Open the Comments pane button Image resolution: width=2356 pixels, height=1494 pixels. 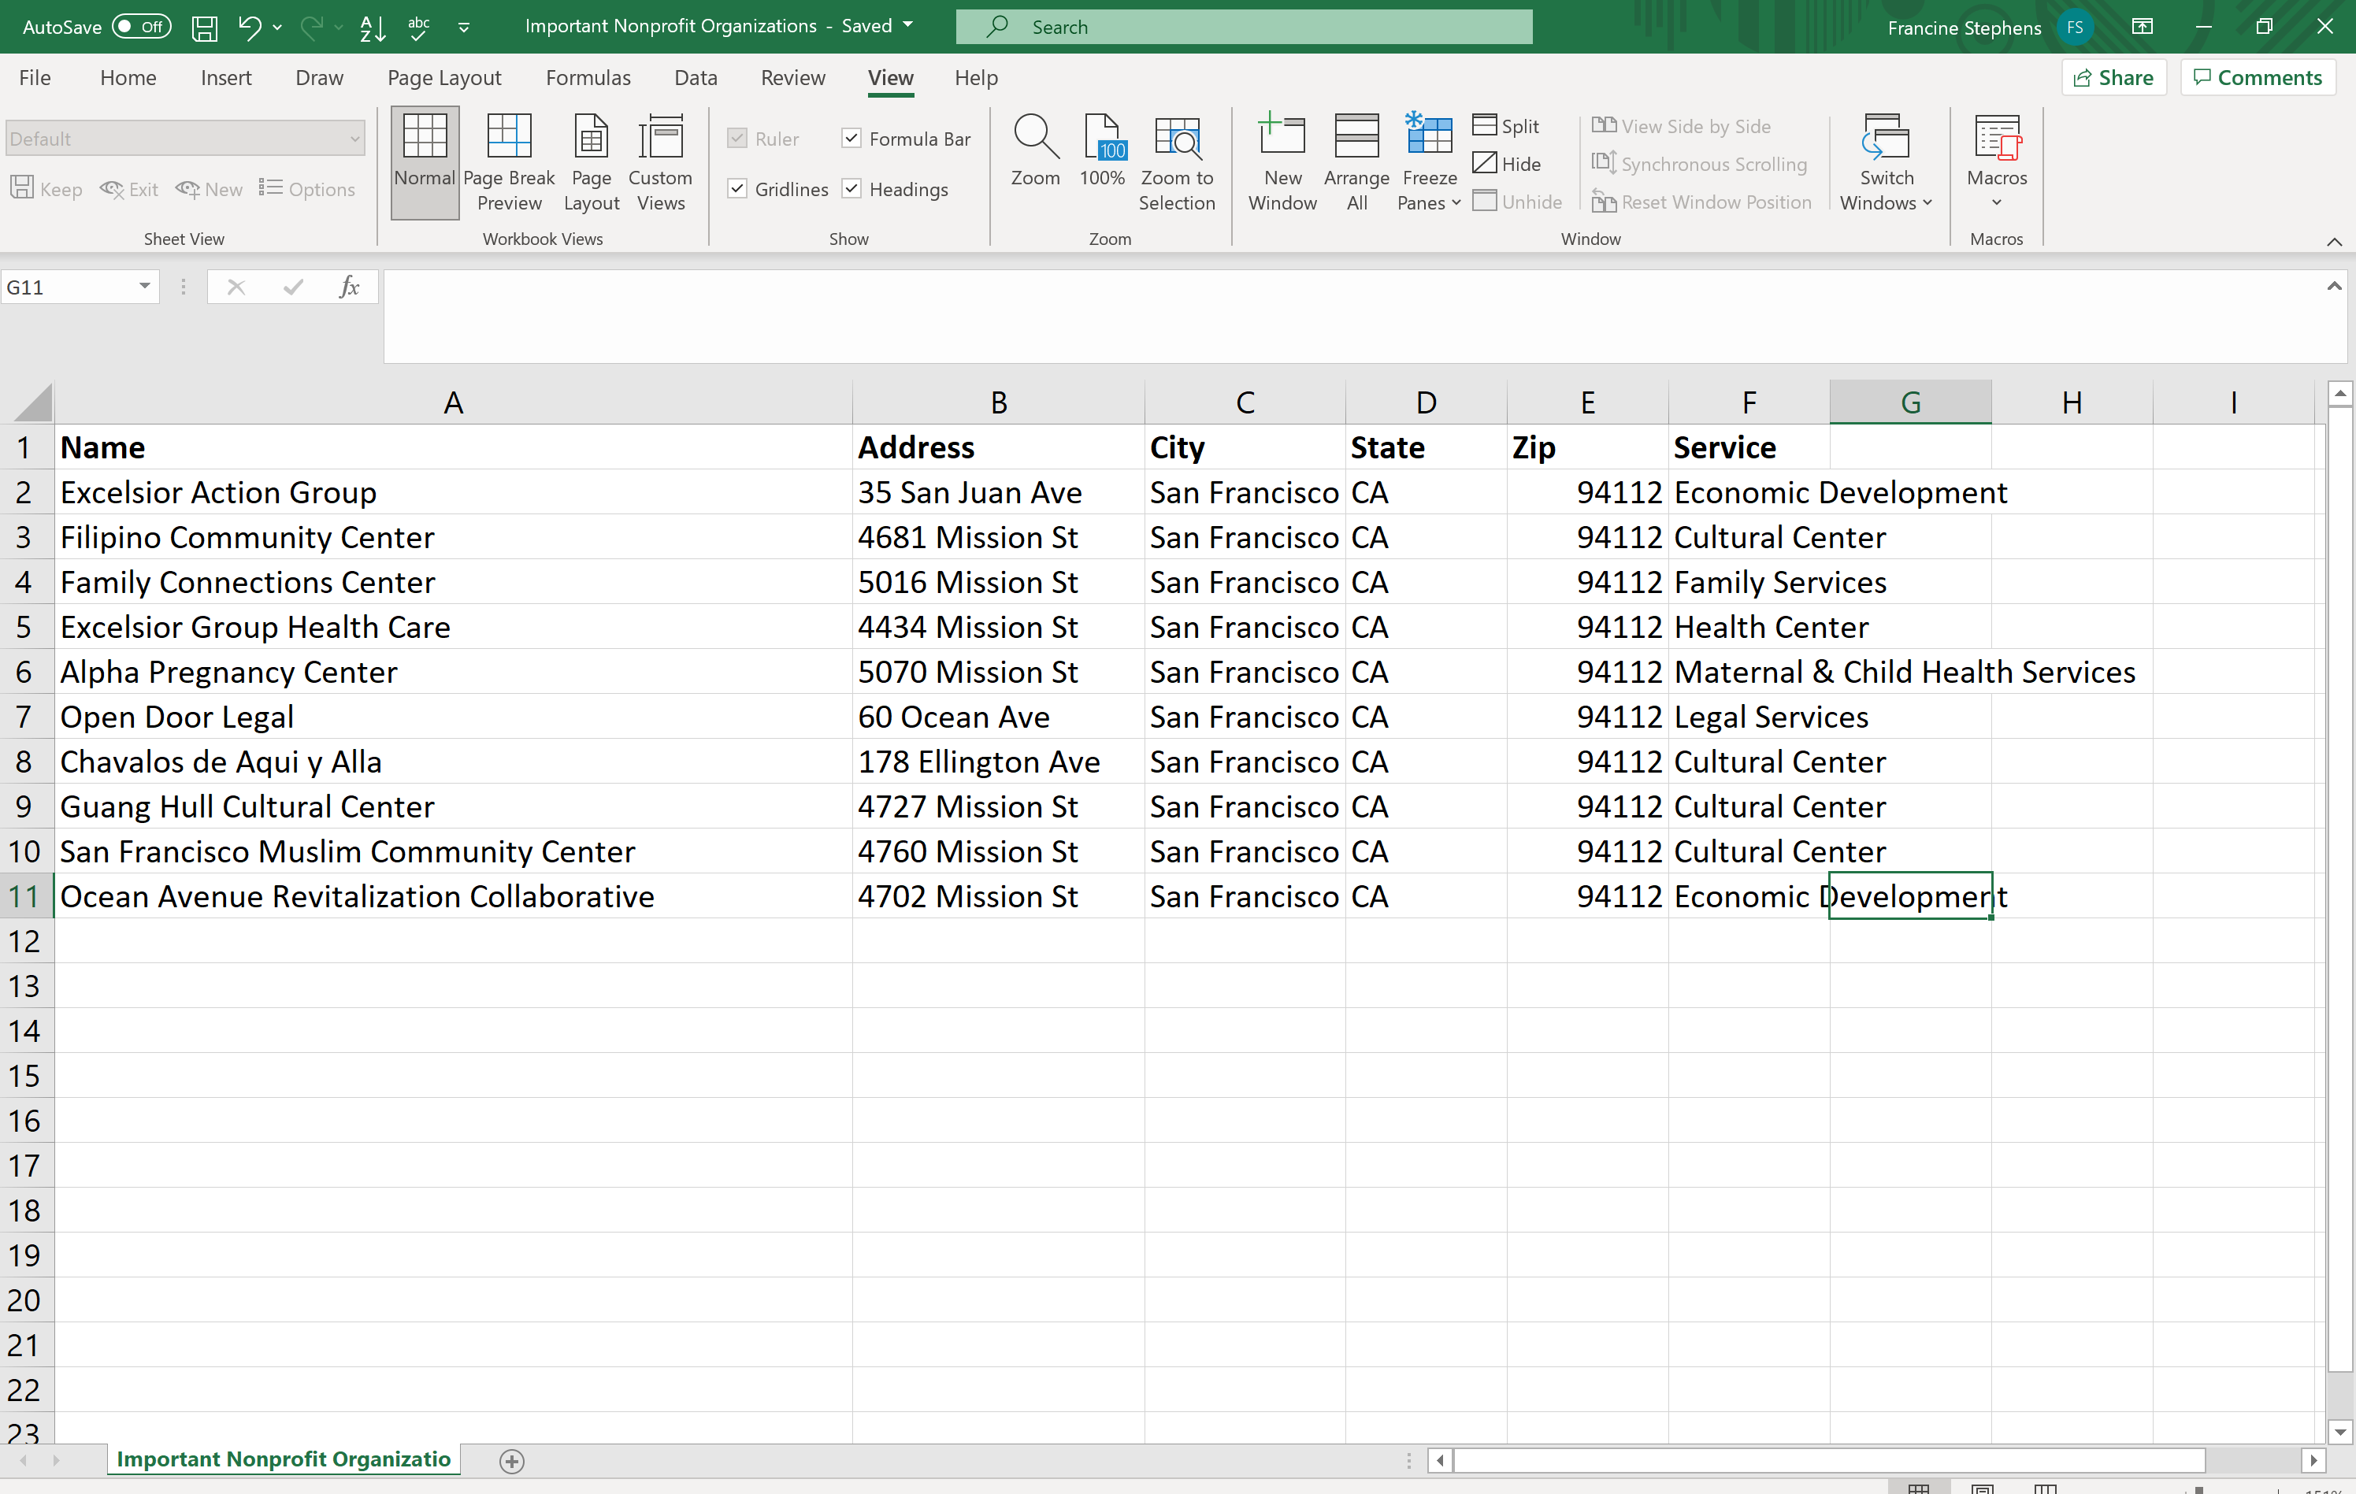pos(2258,77)
